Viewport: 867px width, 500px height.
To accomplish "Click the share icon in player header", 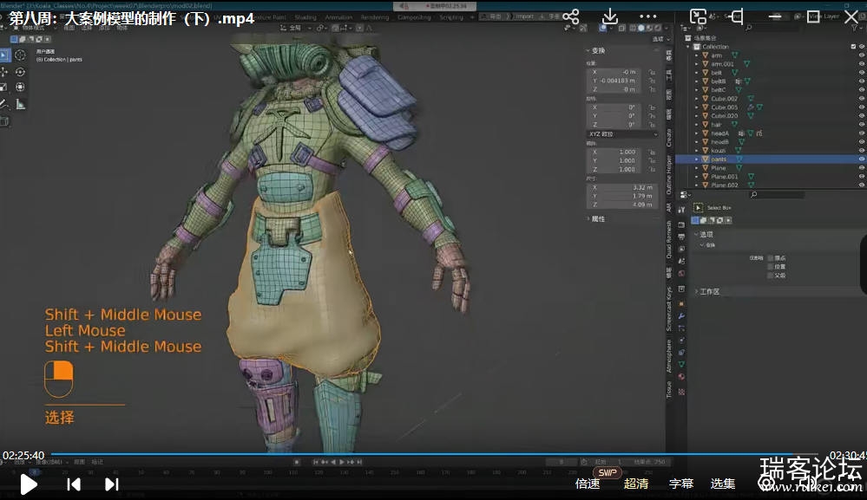I will coord(571,16).
